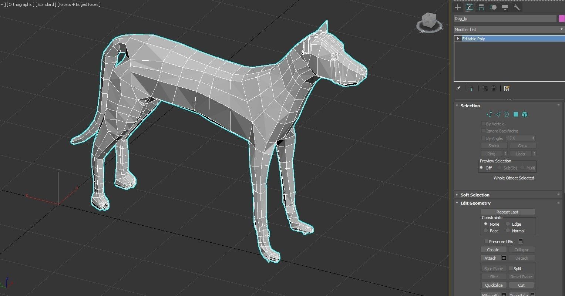Click the dog model in viewport
This screenshot has height=296, width=565.
tap(207, 85)
